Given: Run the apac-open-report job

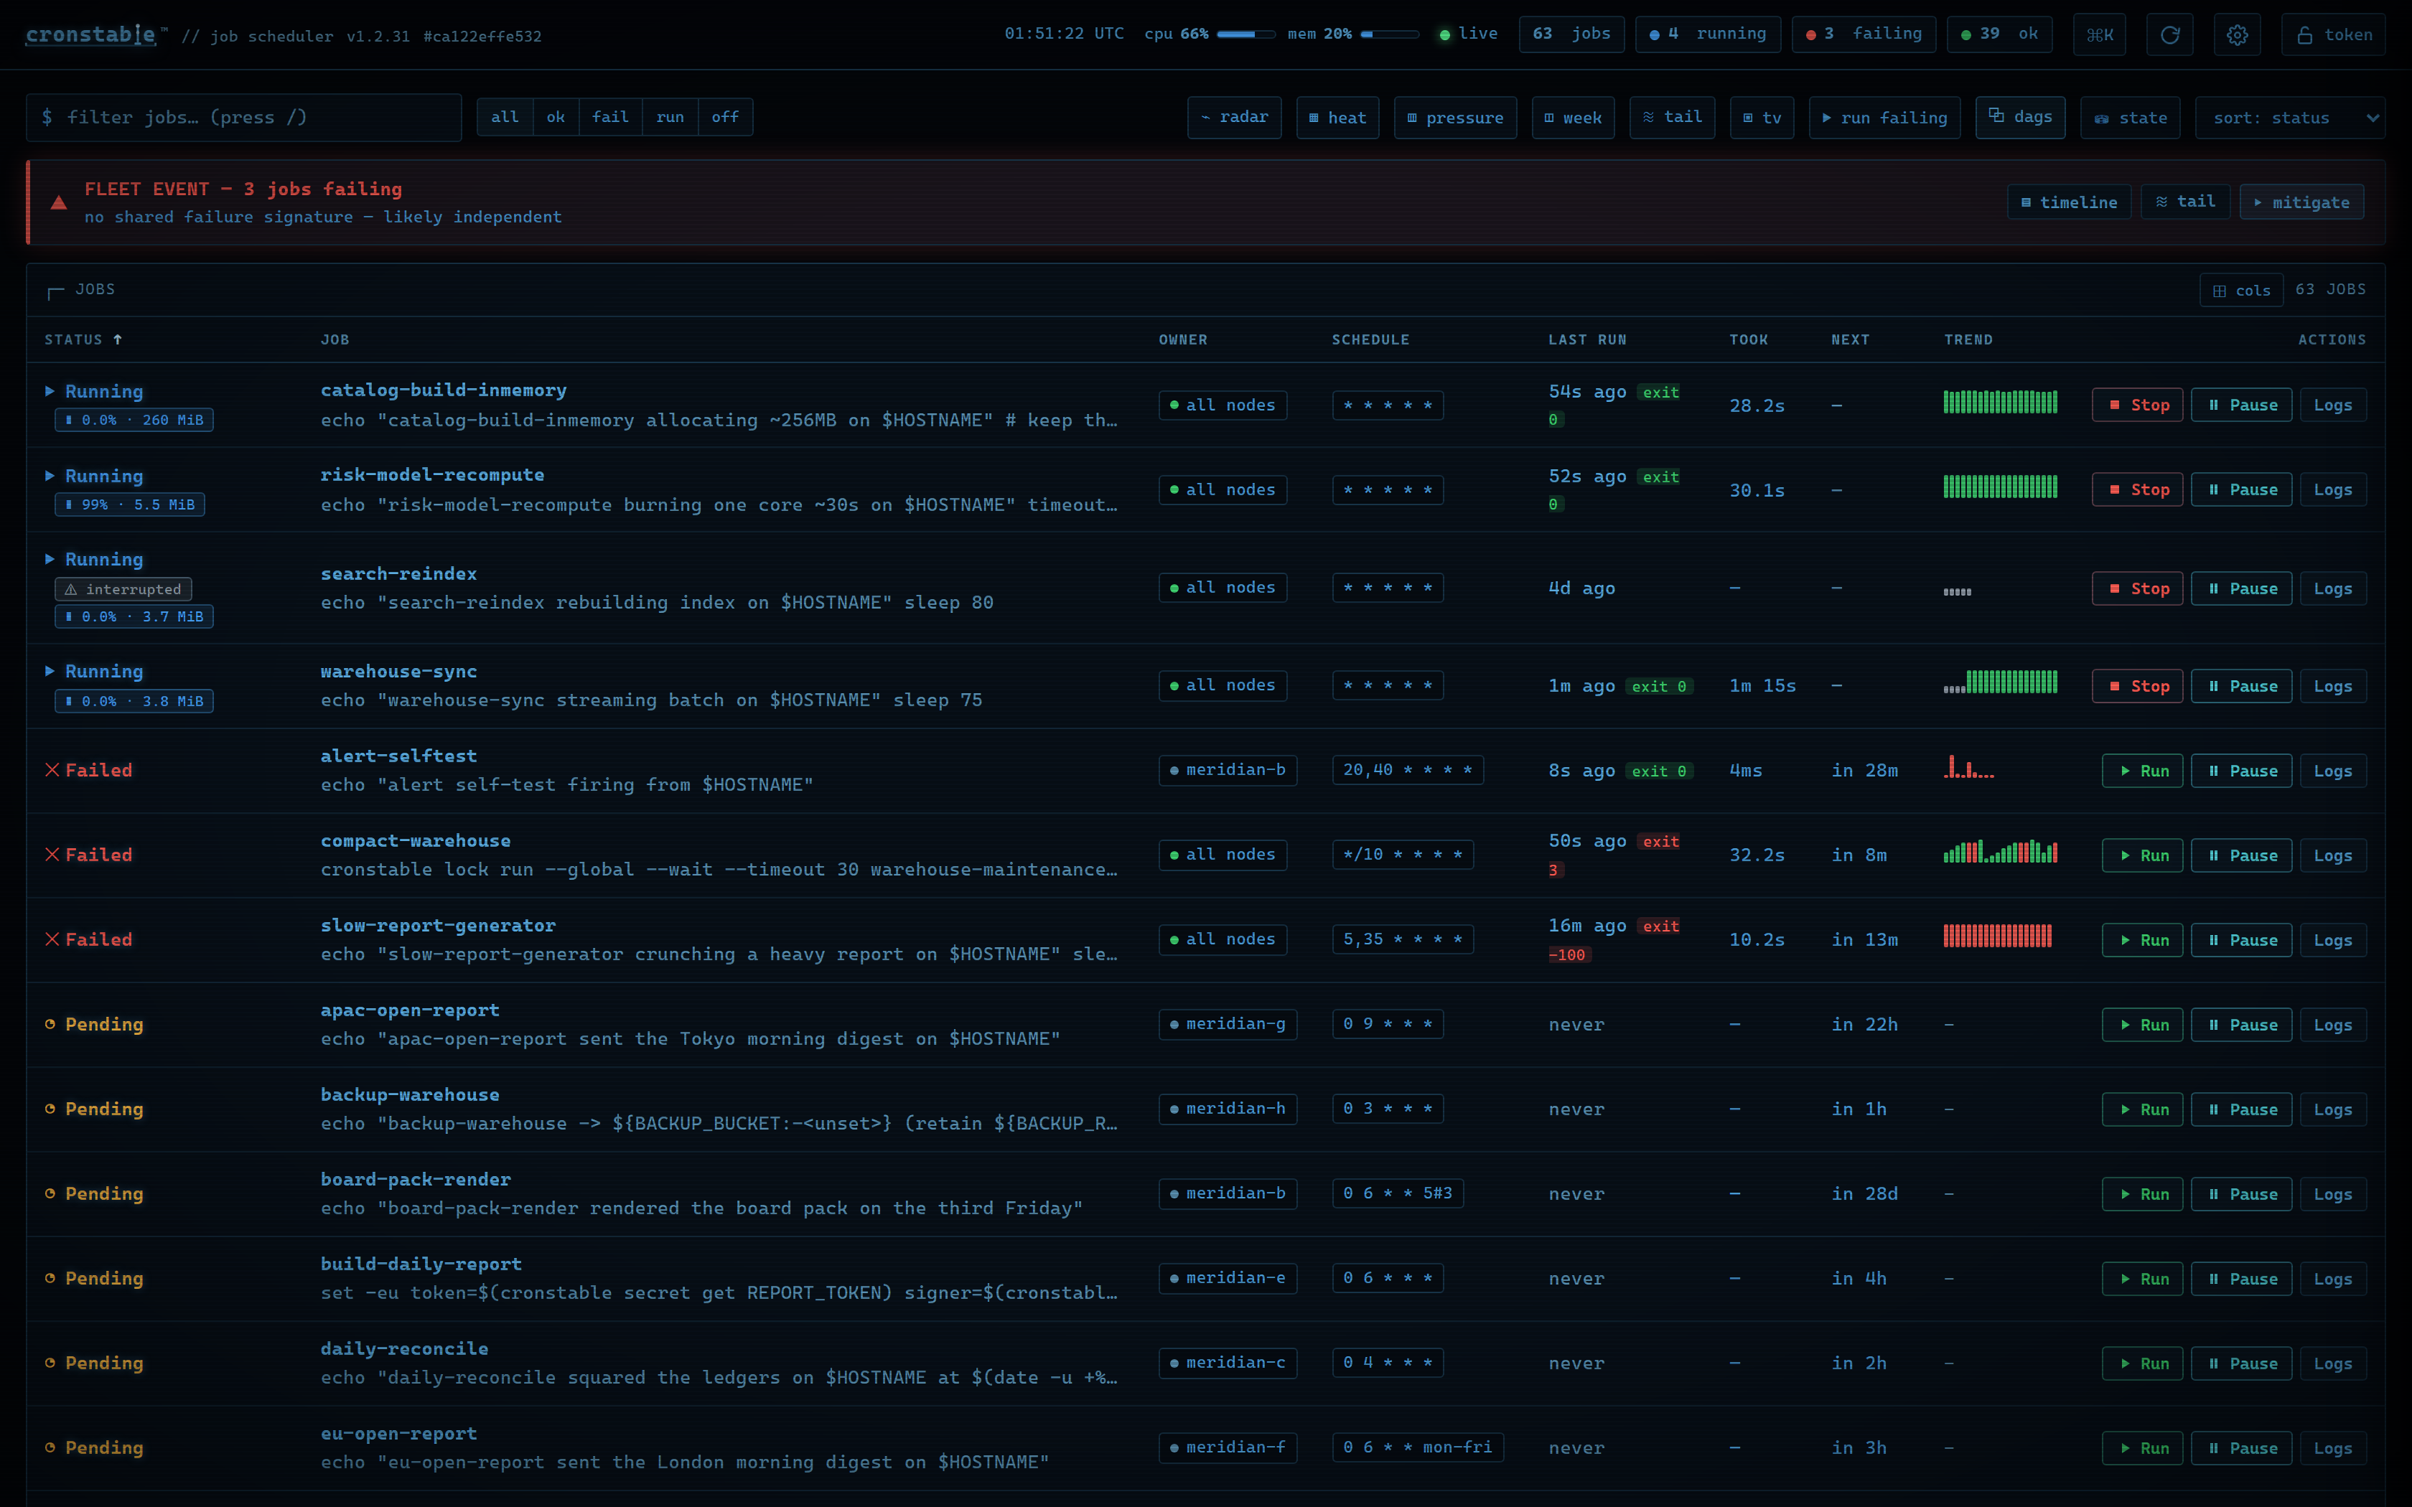Looking at the screenshot, I should click(2143, 1025).
